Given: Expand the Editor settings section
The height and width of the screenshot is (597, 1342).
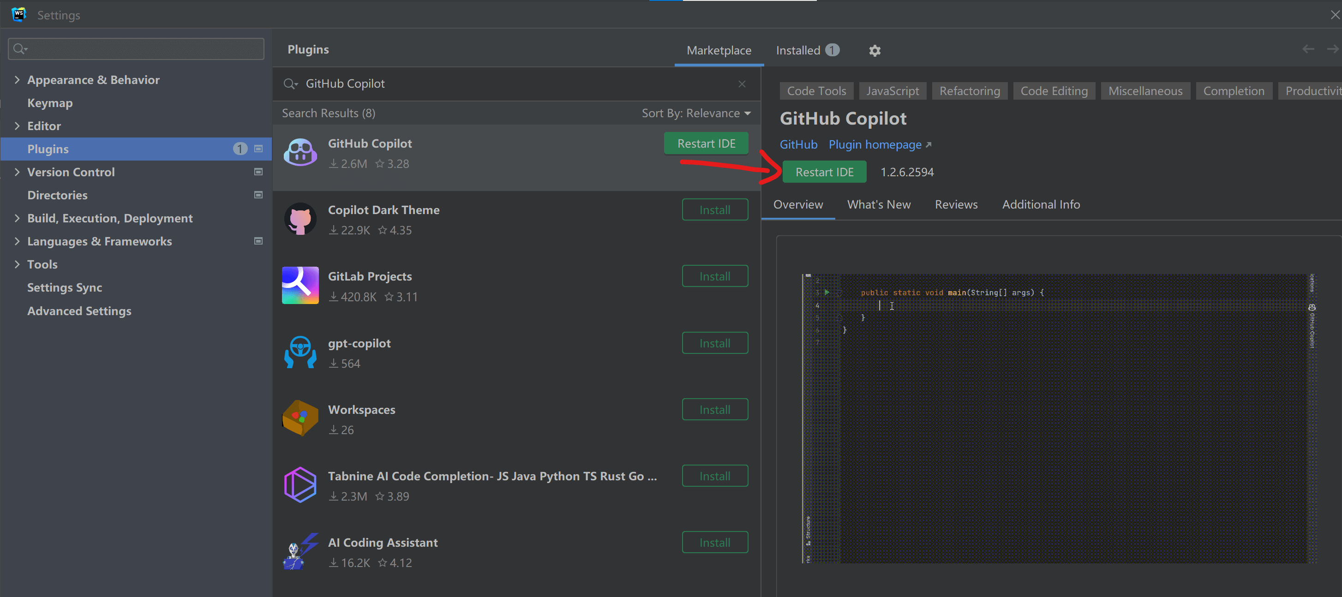Looking at the screenshot, I should pos(17,126).
